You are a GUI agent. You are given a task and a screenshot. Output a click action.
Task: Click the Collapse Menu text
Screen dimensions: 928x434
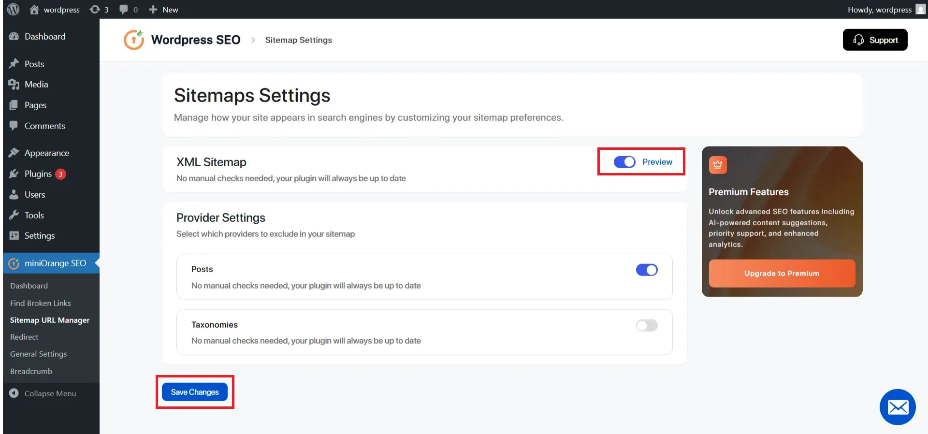50,393
